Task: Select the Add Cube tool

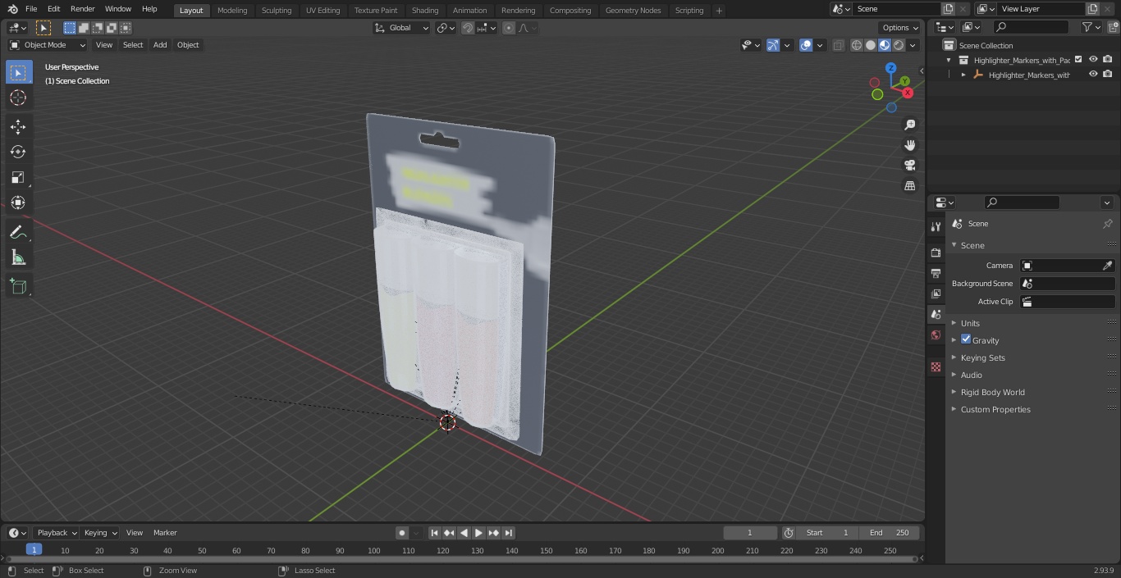Action: (18, 287)
